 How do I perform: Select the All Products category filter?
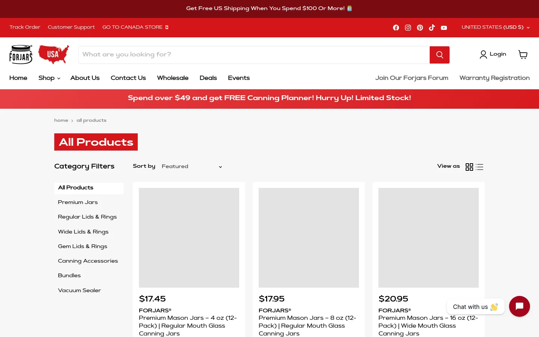(89, 188)
